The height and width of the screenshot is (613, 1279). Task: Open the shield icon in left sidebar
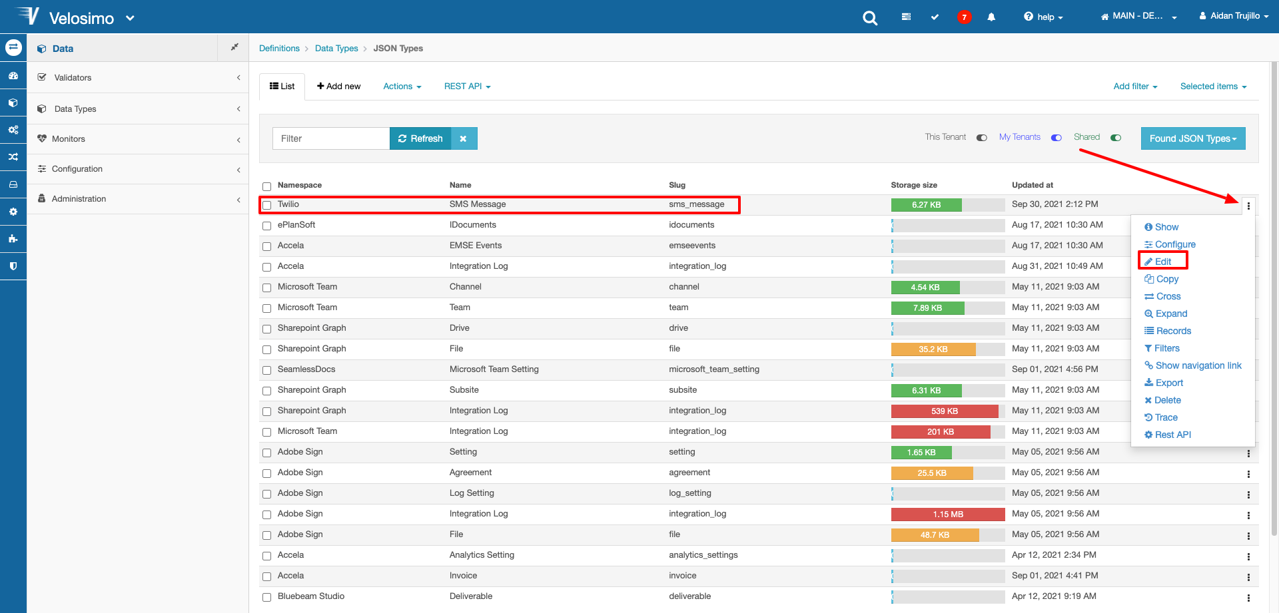point(13,266)
